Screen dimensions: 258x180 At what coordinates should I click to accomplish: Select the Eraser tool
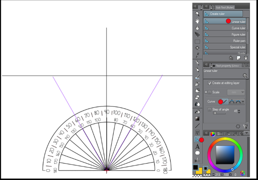pos(197,97)
